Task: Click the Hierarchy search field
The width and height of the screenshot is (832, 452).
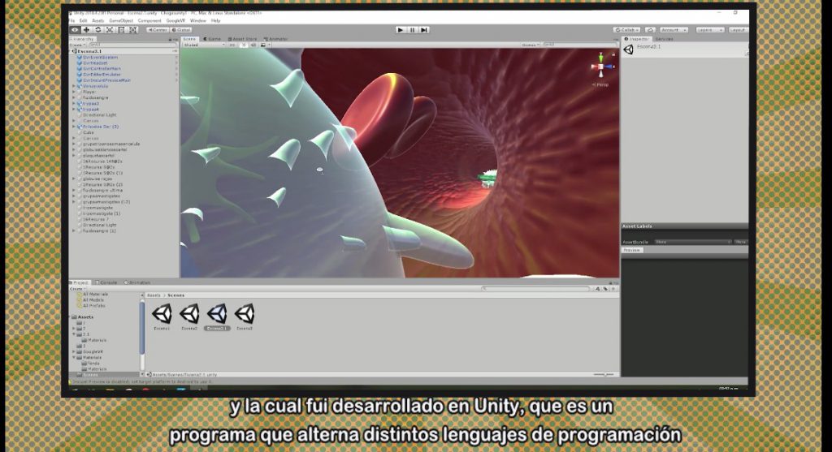Action: (132, 45)
